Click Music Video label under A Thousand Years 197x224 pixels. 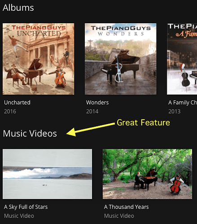point(119,216)
